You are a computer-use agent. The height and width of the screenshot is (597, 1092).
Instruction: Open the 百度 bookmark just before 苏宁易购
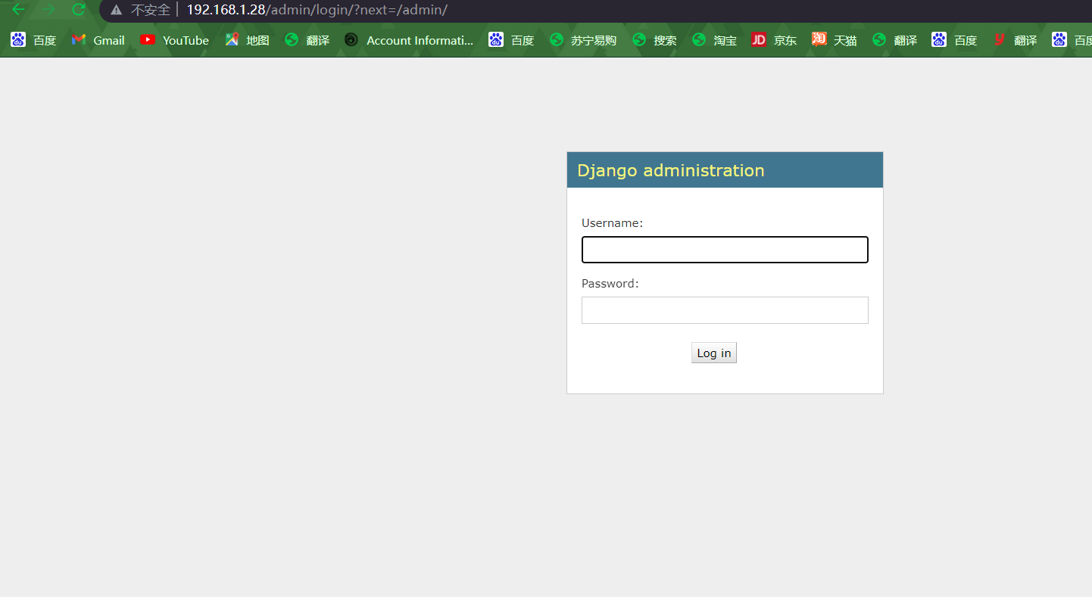click(x=511, y=40)
